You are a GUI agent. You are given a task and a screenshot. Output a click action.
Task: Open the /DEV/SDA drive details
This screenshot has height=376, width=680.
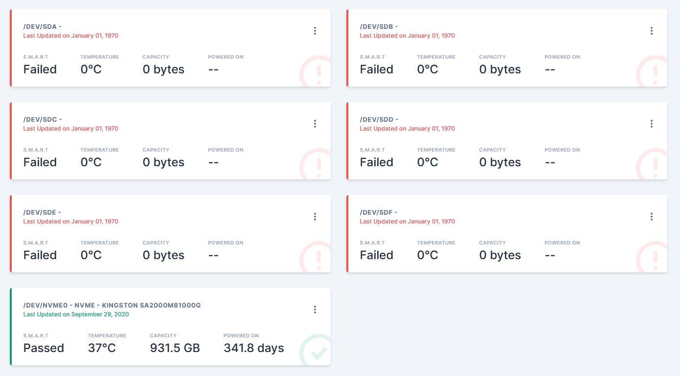click(x=42, y=26)
